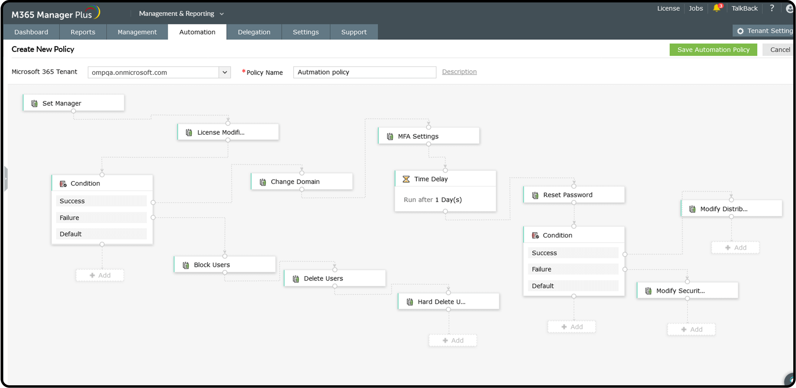This screenshot has height=388, width=796.
Task: Click inside the Policy Name field
Action: pyautogui.click(x=365, y=72)
